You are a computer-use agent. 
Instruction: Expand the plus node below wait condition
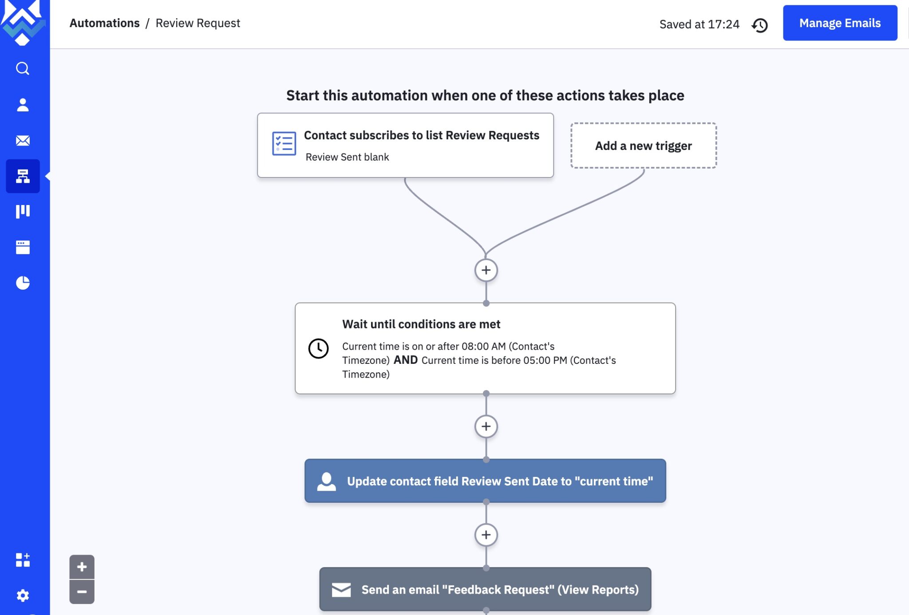pos(486,426)
